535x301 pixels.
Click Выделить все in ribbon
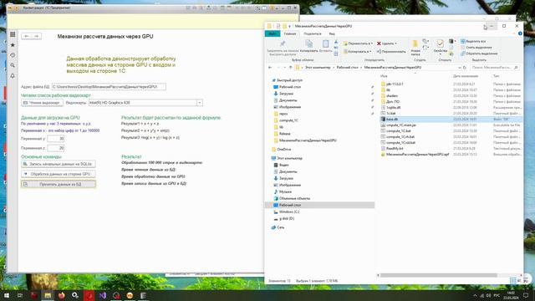click(x=473, y=41)
